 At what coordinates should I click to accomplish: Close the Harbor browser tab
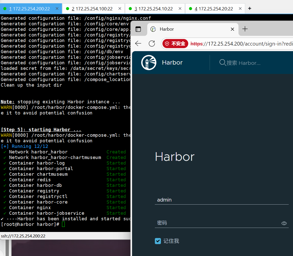(x=233, y=29)
